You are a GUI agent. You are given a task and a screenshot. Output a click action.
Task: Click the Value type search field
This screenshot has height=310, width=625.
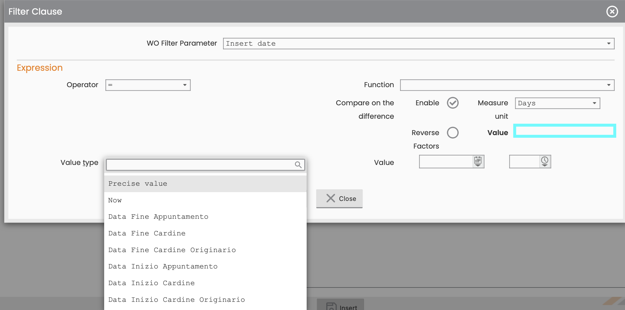[205, 165]
